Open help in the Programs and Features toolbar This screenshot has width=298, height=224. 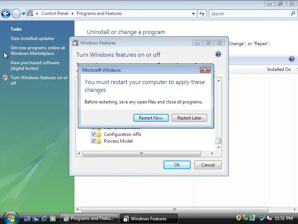pos(292,59)
